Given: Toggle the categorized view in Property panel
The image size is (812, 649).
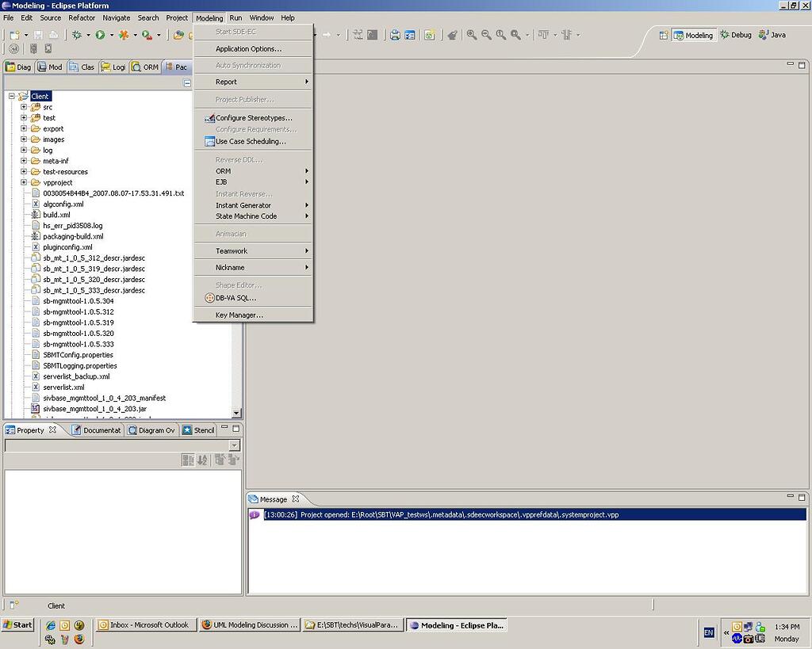Looking at the screenshot, I should [188, 460].
